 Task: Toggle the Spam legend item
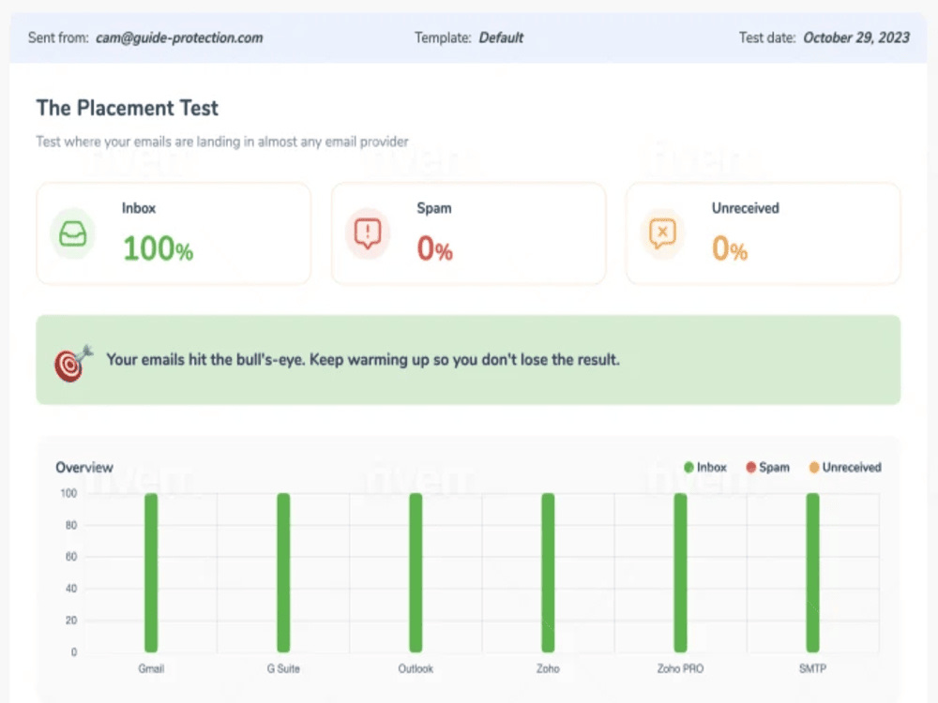point(767,468)
